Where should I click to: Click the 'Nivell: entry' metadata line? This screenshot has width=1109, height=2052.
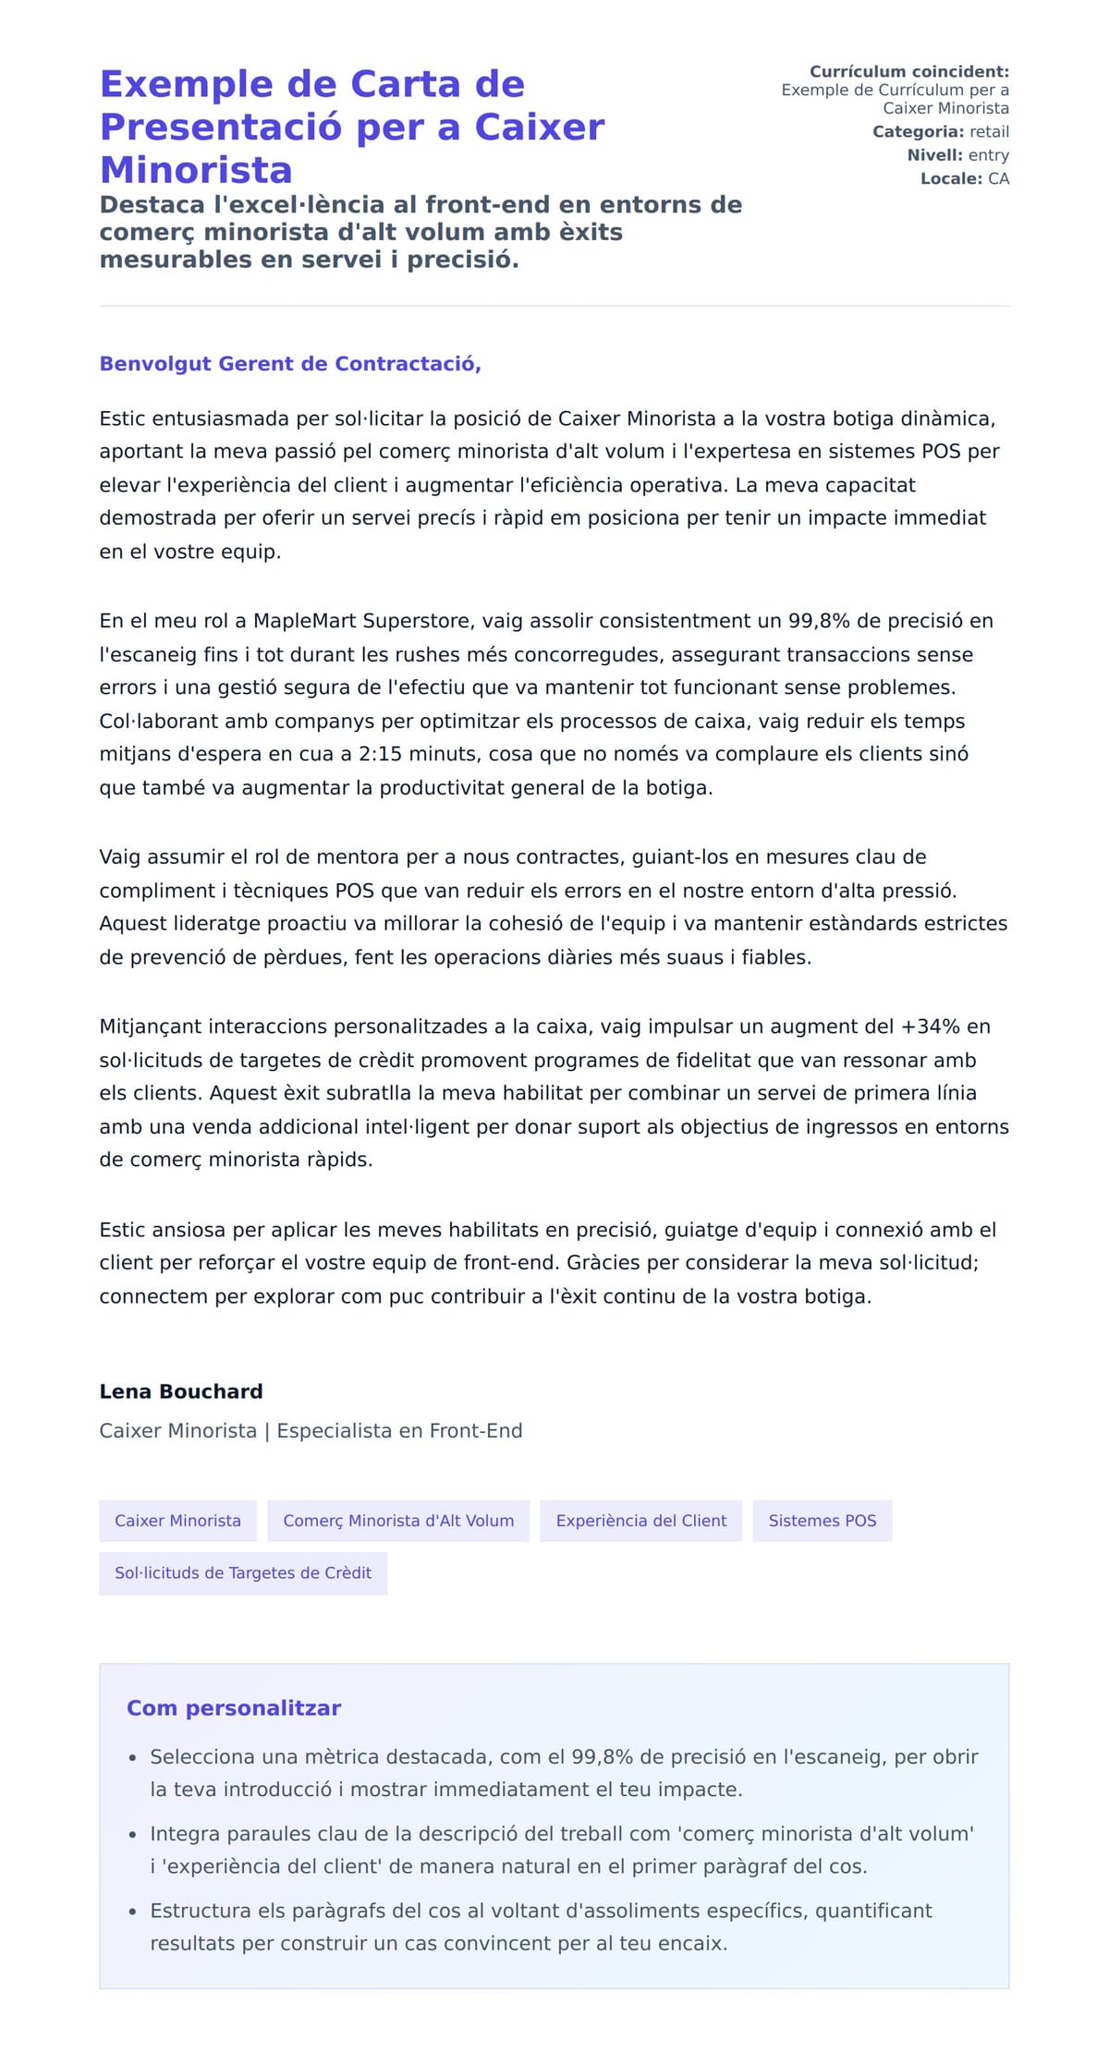(x=957, y=155)
